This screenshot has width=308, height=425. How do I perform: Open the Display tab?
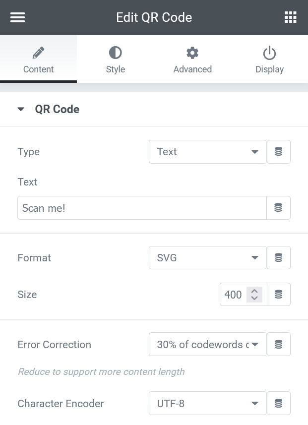click(269, 59)
